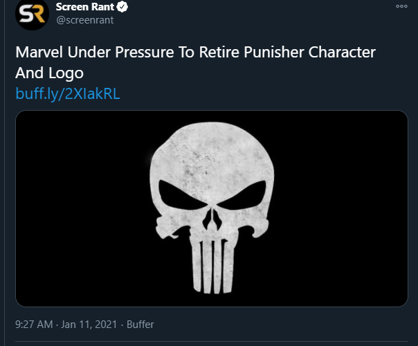Click the verified badge beside Screen Rant

121,8
